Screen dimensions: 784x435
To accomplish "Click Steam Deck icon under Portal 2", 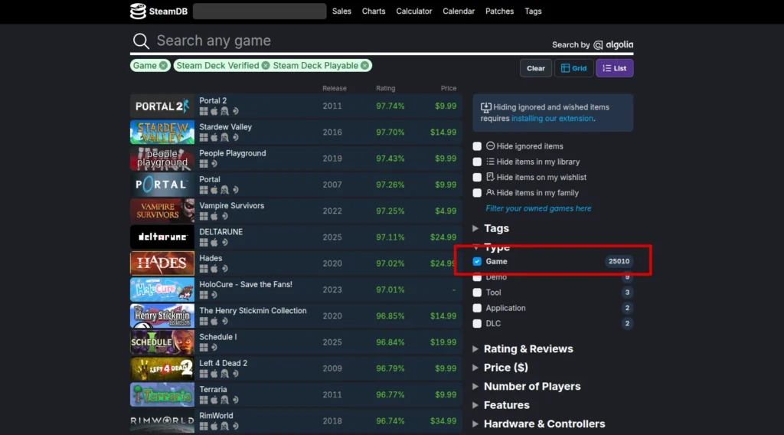I will tap(236, 112).
